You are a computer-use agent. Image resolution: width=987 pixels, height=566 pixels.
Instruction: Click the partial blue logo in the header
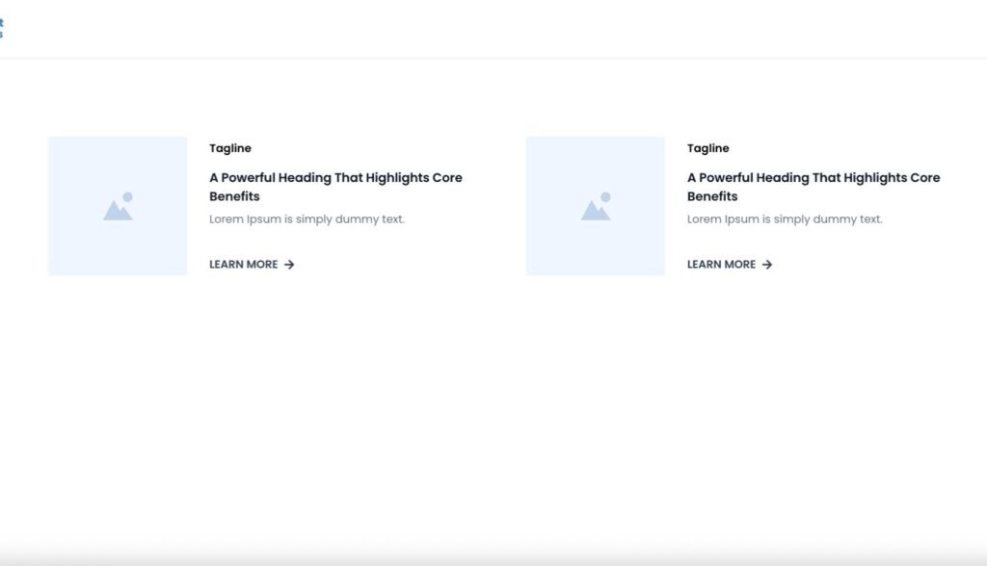click(x=2, y=28)
